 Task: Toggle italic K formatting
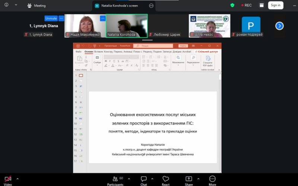(110, 61)
